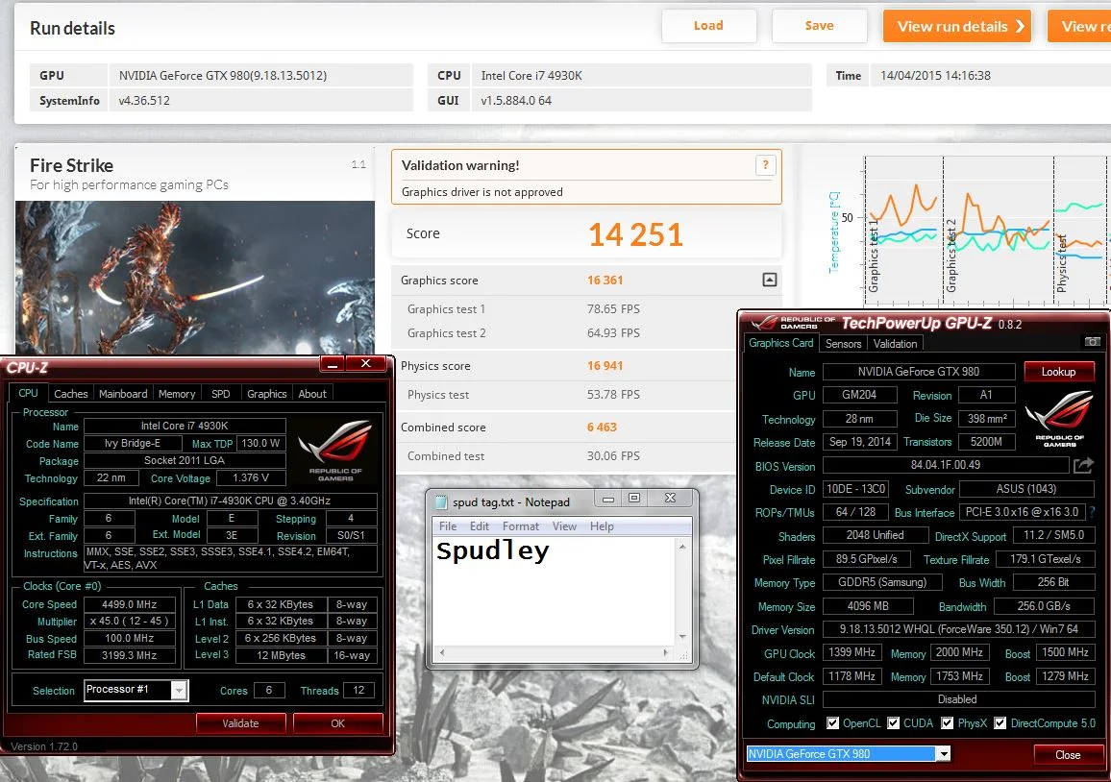Open the GPU-Z graphics card dropdown
Screen dimensions: 1111x782
(x=943, y=754)
